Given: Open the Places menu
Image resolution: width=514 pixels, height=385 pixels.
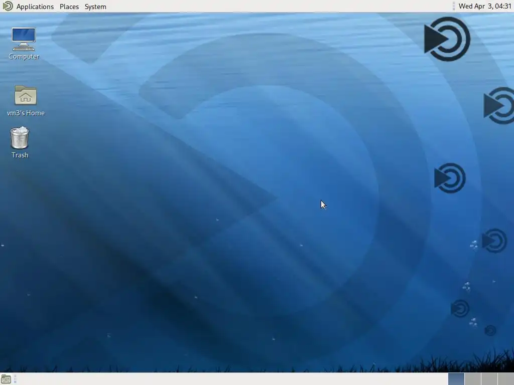Looking at the screenshot, I should (x=69, y=7).
